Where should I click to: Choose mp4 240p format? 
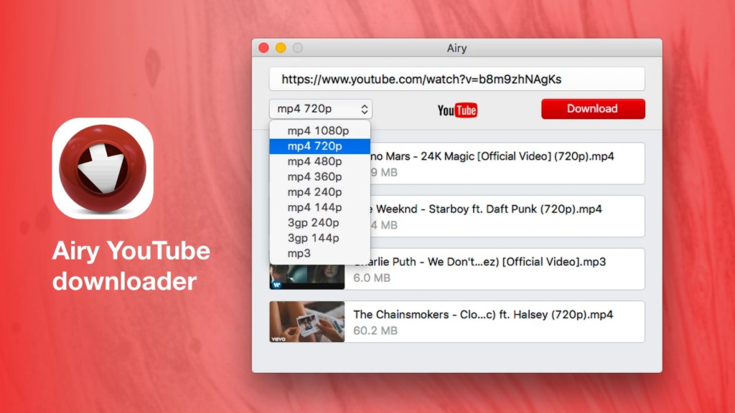(319, 192)
